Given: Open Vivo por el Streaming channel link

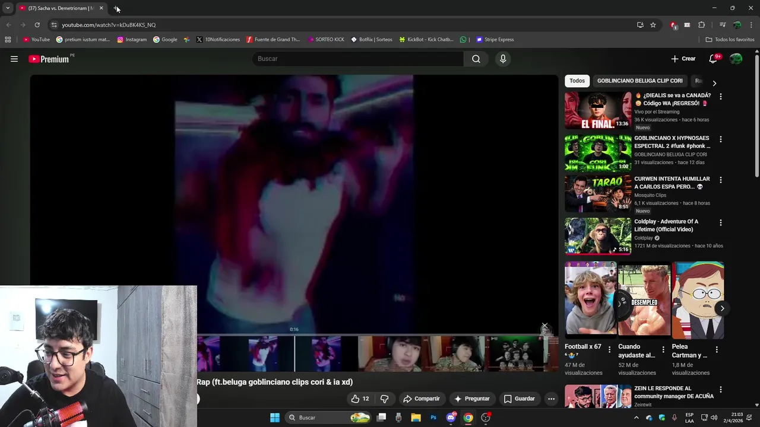Looking at the screenshot, I should [657, 111].
